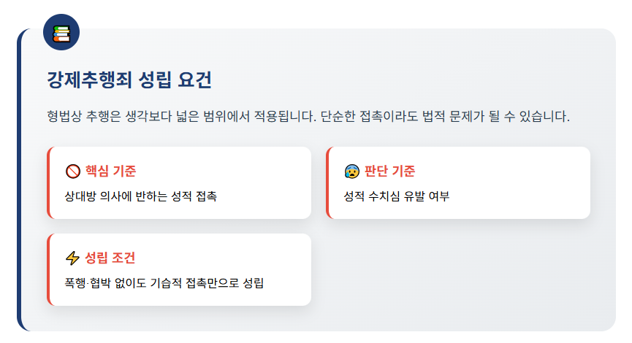Click the 성립 조건 card title
The height and width of the screenshot is (343, 632).
[x=110, y=258]
